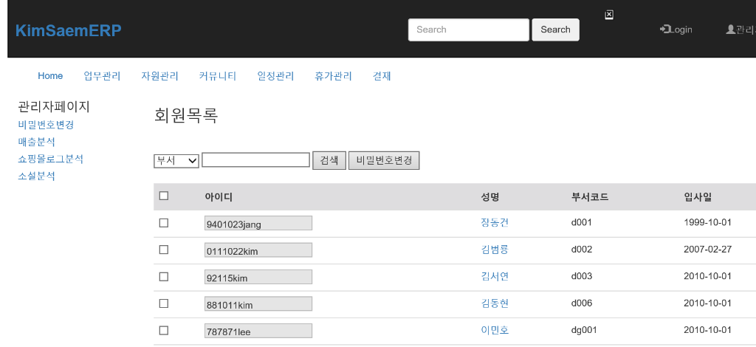Click the Login arrow icon
Screen dimensions: 756x347
coord(664,30)
